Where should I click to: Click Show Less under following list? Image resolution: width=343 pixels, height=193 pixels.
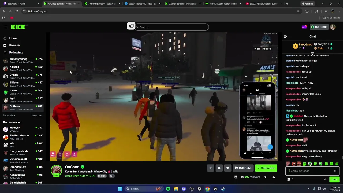click(x=37, y=116)
